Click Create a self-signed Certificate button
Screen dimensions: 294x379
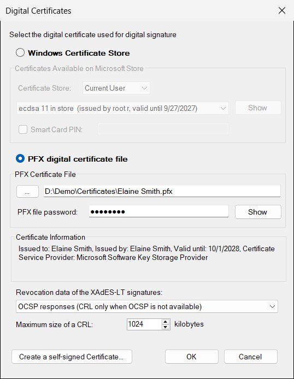(72, 357)
